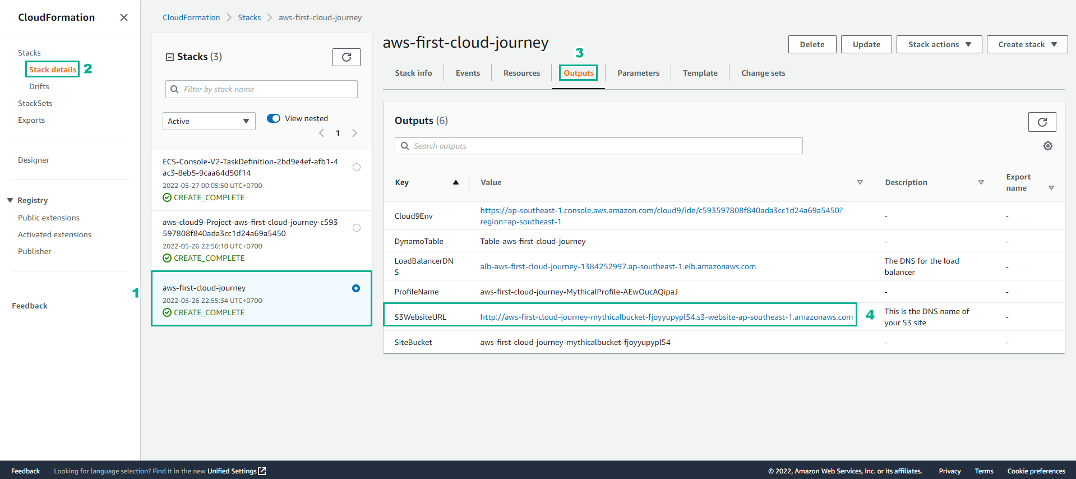The image size is (1076, 479).
Task: Refresh the Outputs table
Action: point(1042,122)
